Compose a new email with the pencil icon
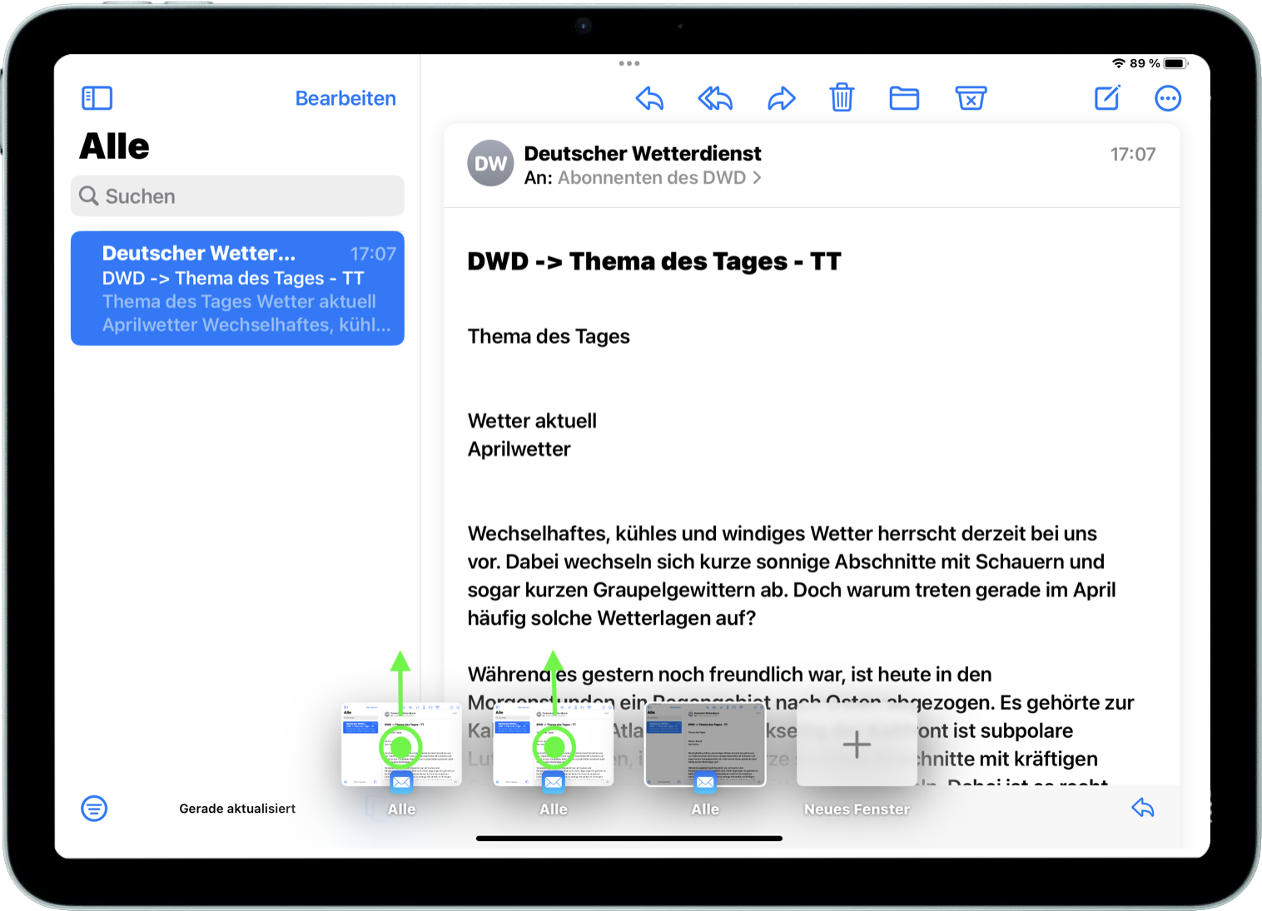Image resolution: width=1262 pixels, height=911 pixels. [1107, 97]
